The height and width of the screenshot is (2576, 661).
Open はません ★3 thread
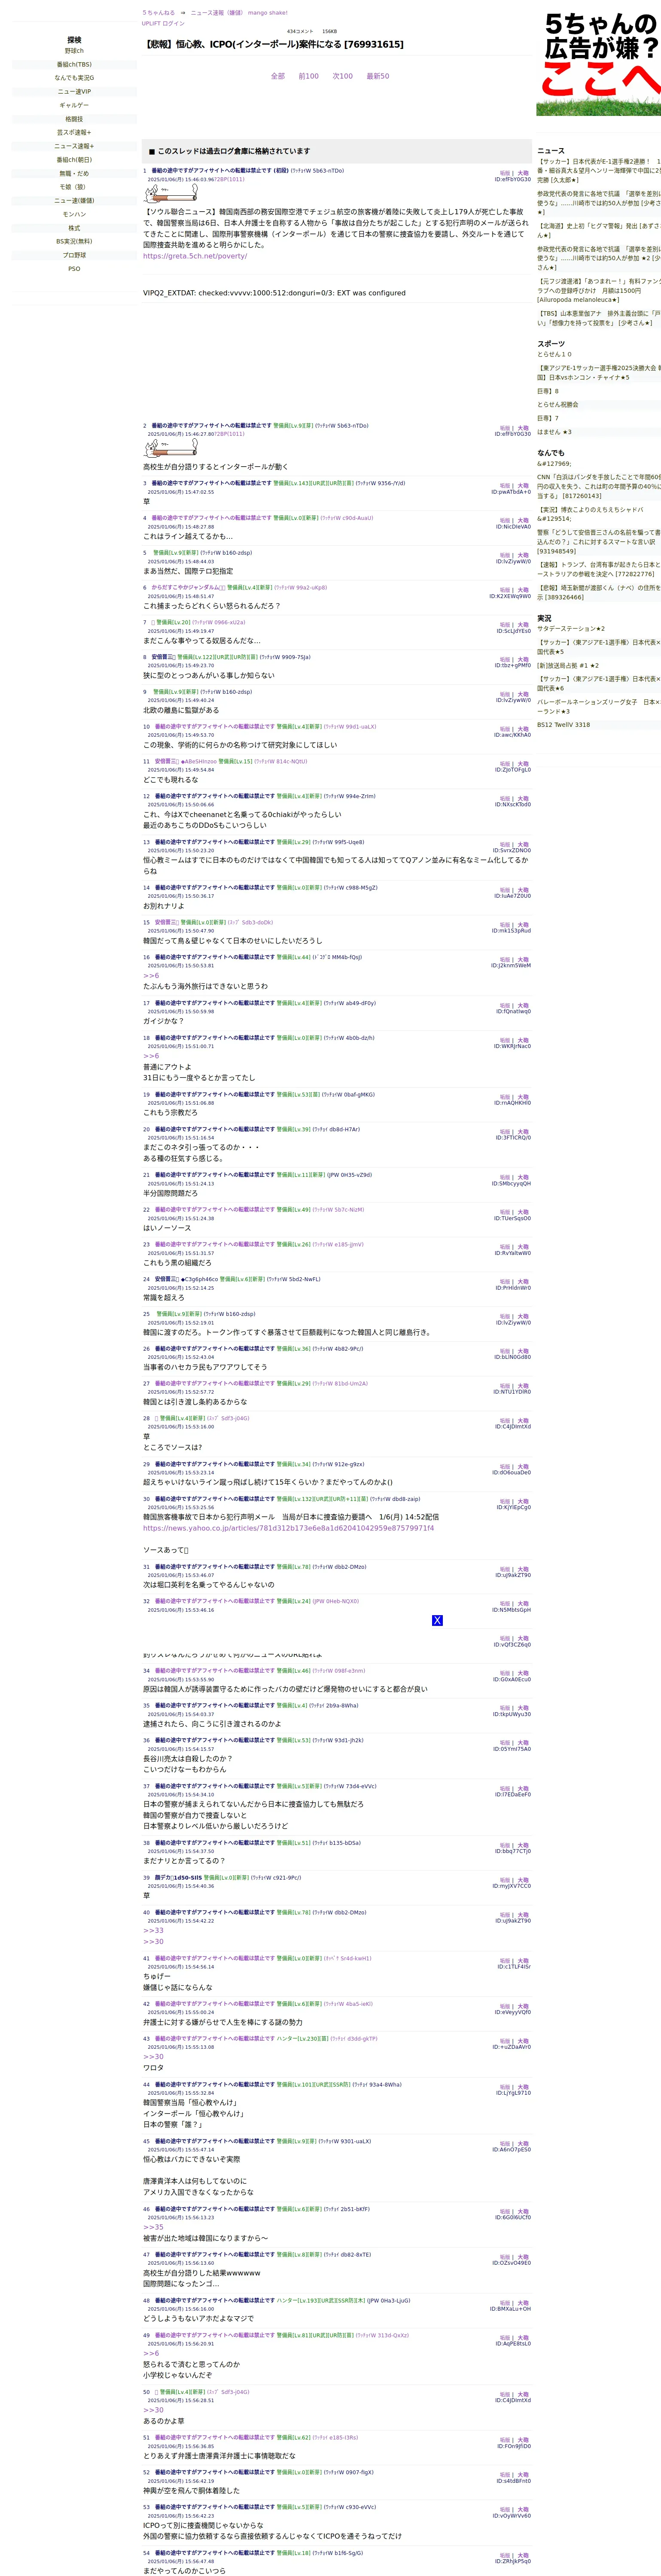(555, 432)
